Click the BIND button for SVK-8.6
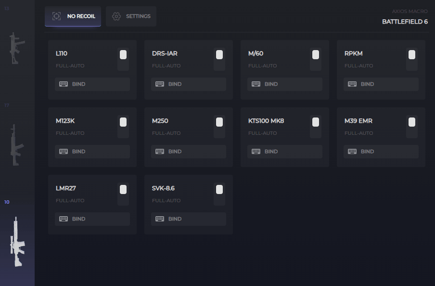The height and width of the screenshot is (286, 435). [x=189, y=219]
